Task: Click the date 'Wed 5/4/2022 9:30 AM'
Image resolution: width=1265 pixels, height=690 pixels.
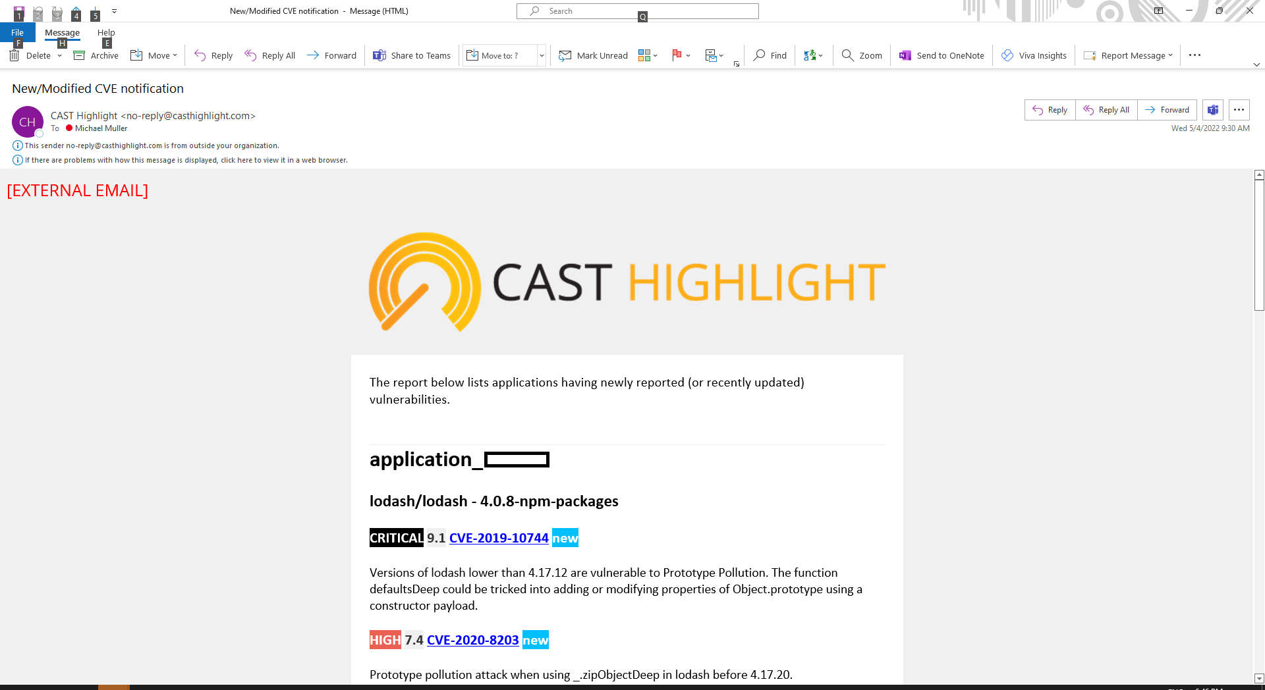Action: tap(1210, 128)
